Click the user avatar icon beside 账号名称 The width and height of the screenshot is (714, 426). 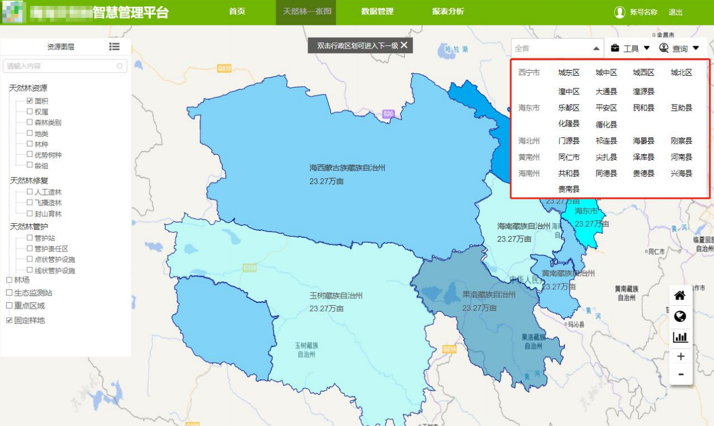pos(620,12)
